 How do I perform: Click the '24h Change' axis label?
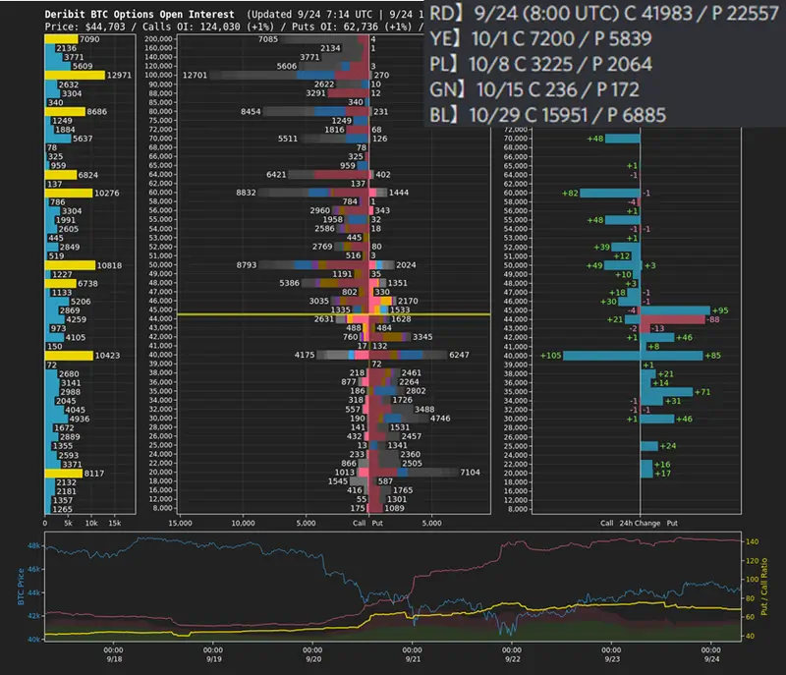640,524
